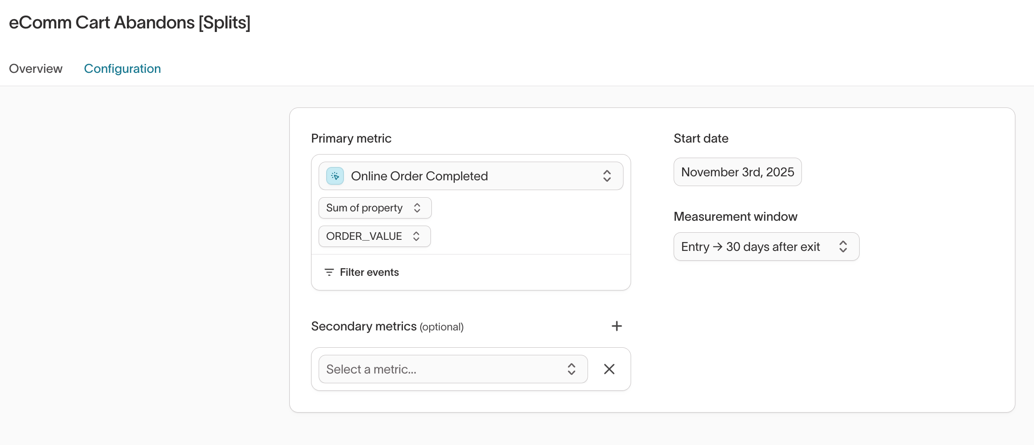Click the eComm Cart Abandons [Splits] title
1034x445 pixels.
point(130,23)
